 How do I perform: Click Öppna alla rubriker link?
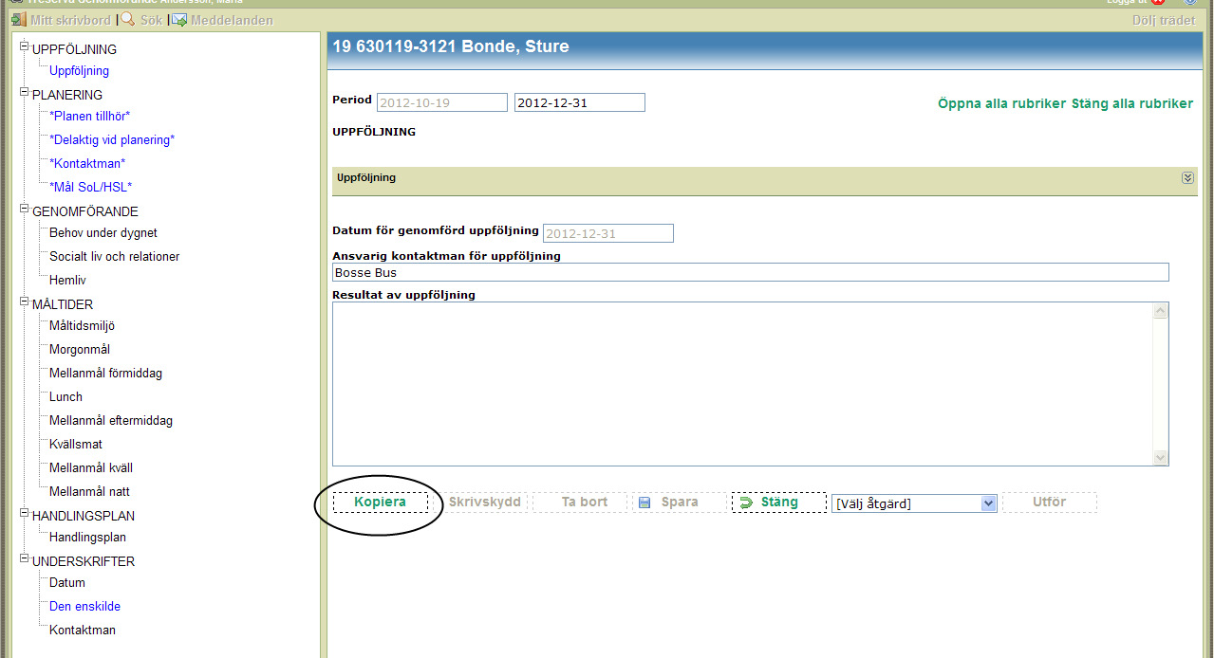click(1002, 103)
